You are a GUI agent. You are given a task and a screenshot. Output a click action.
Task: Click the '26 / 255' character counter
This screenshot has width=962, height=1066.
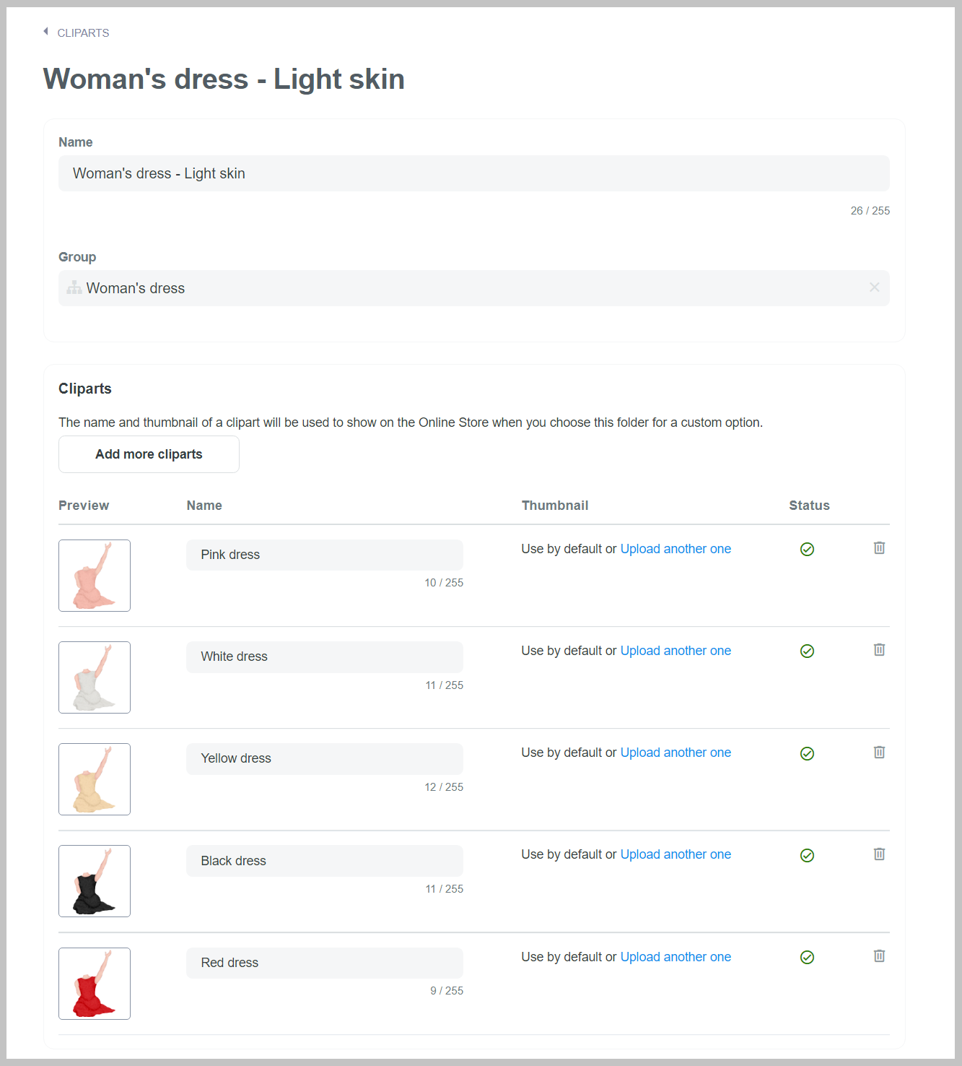coord(870,211)
